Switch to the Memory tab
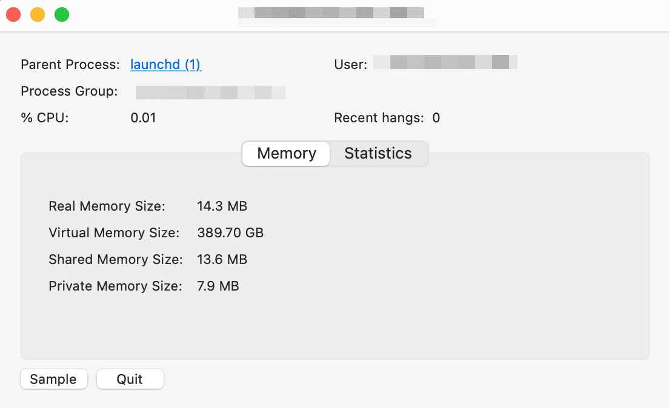 click(x=287, y=154)
